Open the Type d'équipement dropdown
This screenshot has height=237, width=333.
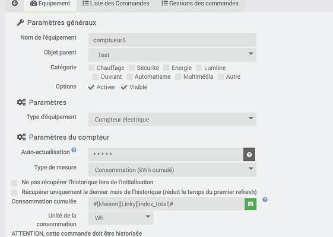point(172,119)
